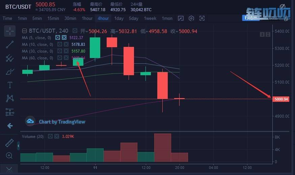Click the MA (5, close, 0) legend label
Image resolution: width=295 pixels, height=175 pixels.
tap(36, 38)
